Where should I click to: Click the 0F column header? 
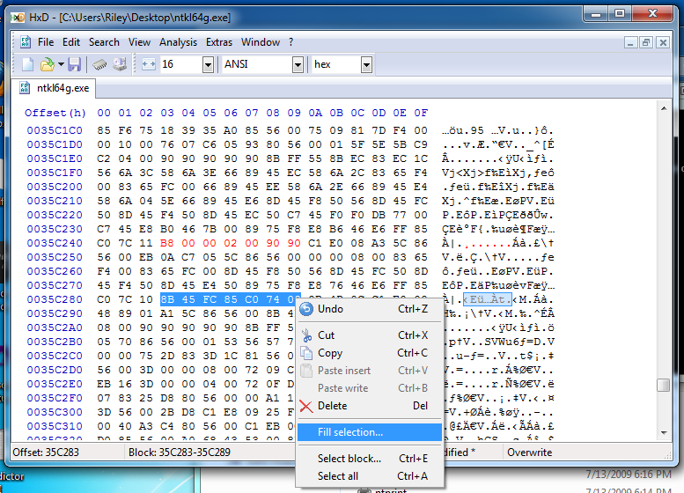(x=421, y=113)
